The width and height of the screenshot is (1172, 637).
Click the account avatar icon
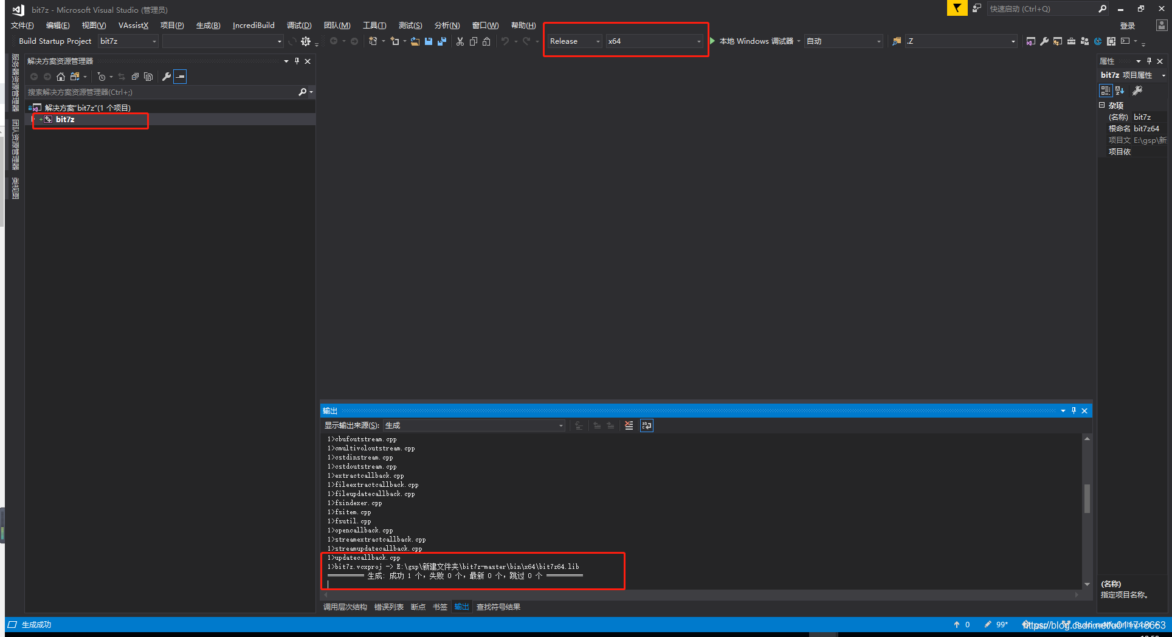click(x=1161, y=26)
